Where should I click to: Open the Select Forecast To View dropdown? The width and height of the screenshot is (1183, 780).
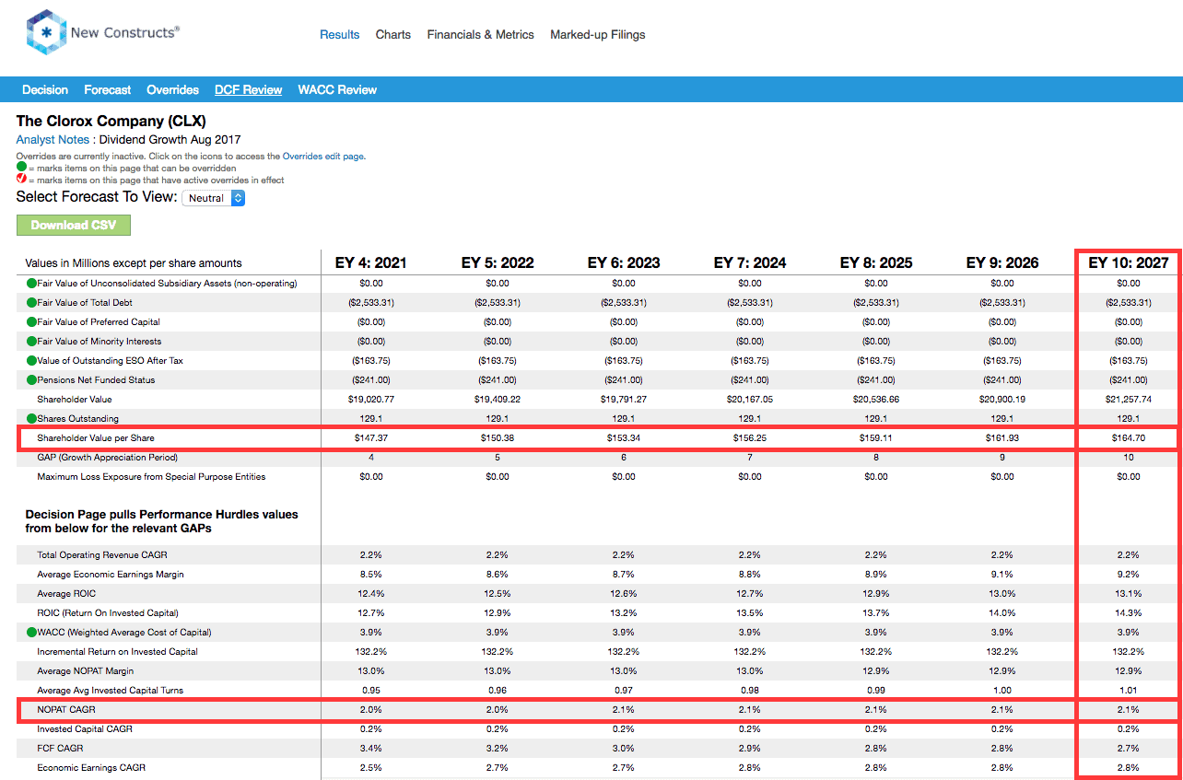[x=214, y=198]
